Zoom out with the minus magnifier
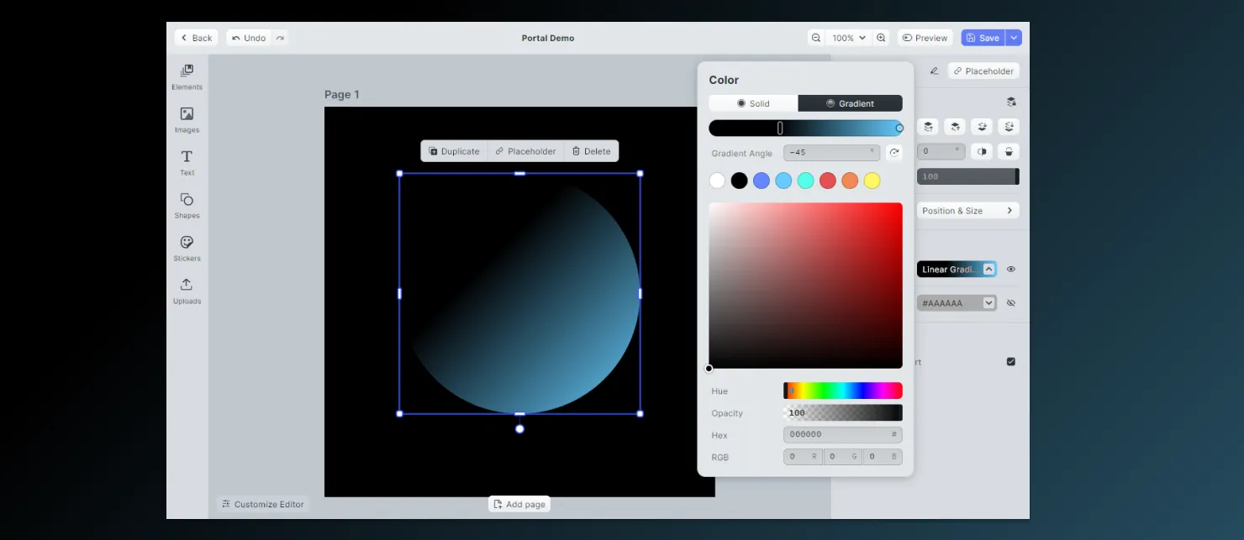Viewport: 1244px width, 540px height. point(815,38)
